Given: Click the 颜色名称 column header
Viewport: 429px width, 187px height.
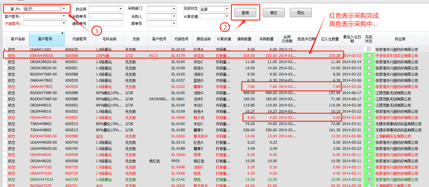Looking at the screenshot, I should click(204, 39).
